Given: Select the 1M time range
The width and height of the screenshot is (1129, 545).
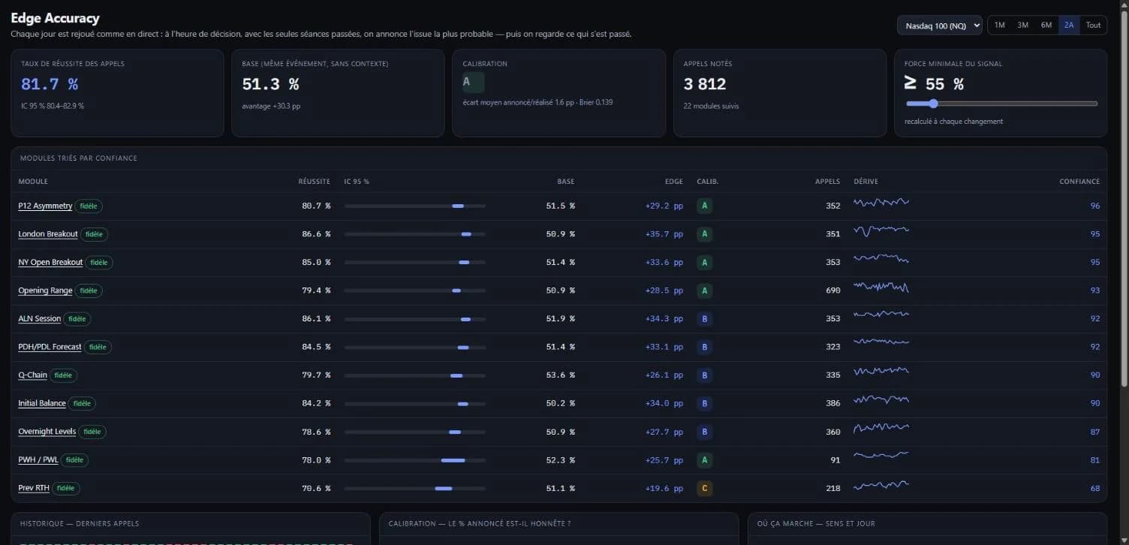Looking at the screenshot, I should tap(999, 26).
